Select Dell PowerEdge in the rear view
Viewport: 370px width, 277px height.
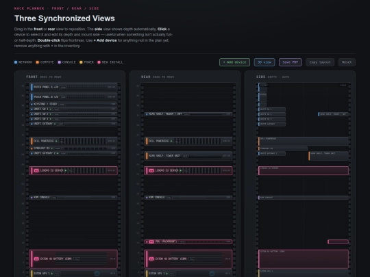(x=188, y=141)
